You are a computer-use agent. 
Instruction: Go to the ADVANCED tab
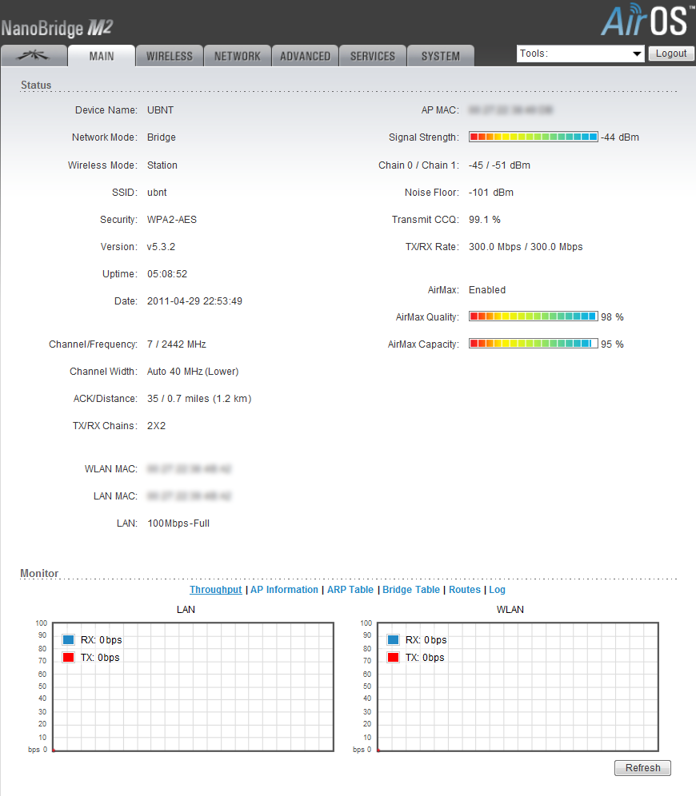305,56
